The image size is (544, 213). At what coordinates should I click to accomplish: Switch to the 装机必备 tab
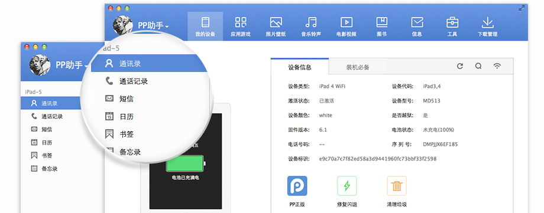click(x=358, y=67)
